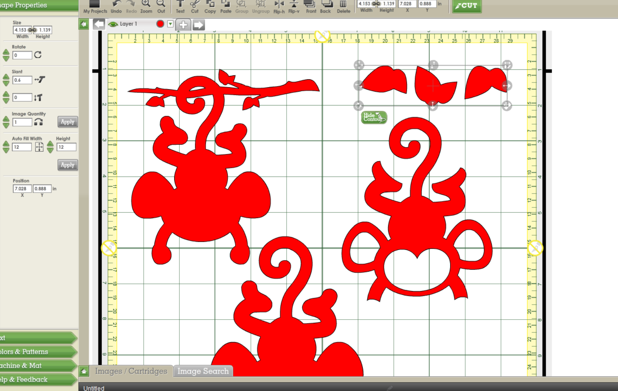Expand the Colors & Patterns panel
This screenshot has height=391, width=618.
(38, 352)
